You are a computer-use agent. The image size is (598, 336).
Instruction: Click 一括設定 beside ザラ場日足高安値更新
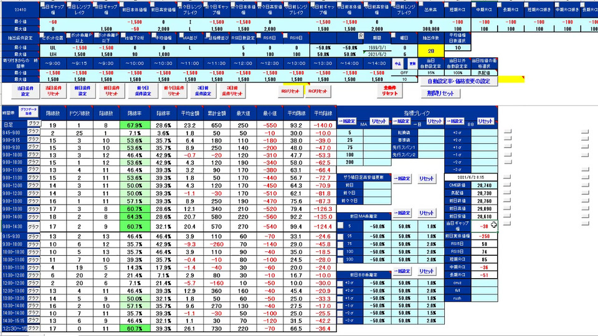pos(402,179)
